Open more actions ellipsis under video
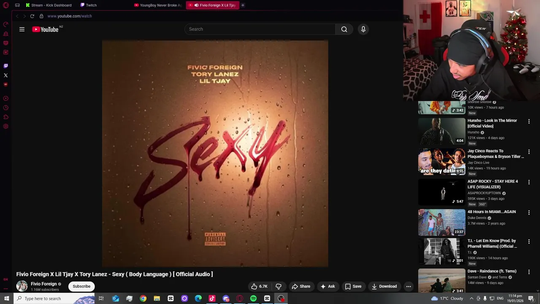 click(x=408, y=286)
